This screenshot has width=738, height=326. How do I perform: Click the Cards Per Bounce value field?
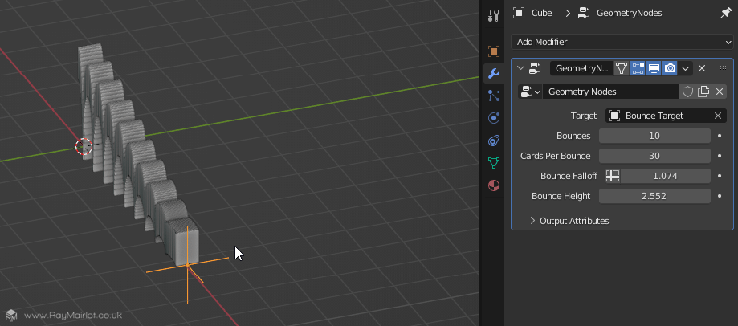(x=654, y=156)
